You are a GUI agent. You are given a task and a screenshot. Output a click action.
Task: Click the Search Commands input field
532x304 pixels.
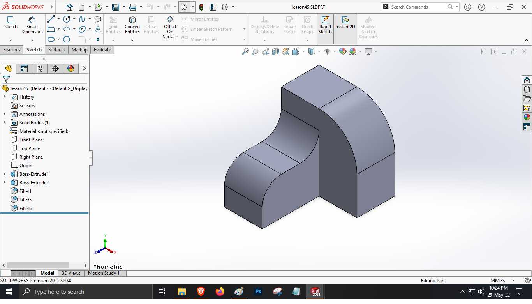pyautogui.click(x=419, y=7)
